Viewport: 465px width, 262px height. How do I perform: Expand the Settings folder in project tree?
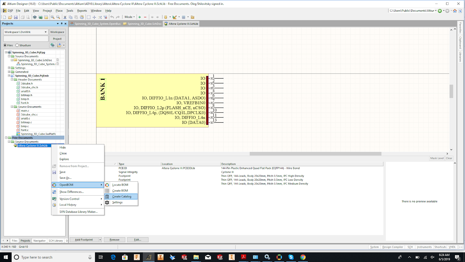click(9, 68)
